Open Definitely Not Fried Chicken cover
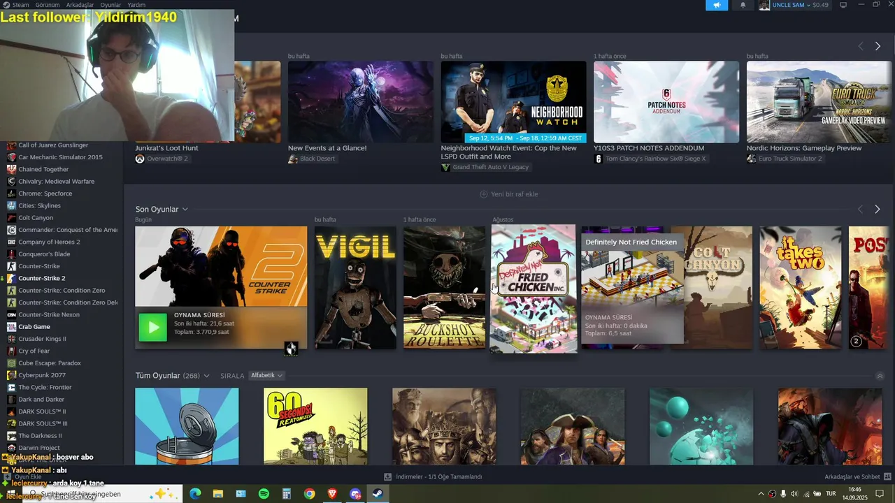Viewport: 895px width, 503px height. pos(534,289)
